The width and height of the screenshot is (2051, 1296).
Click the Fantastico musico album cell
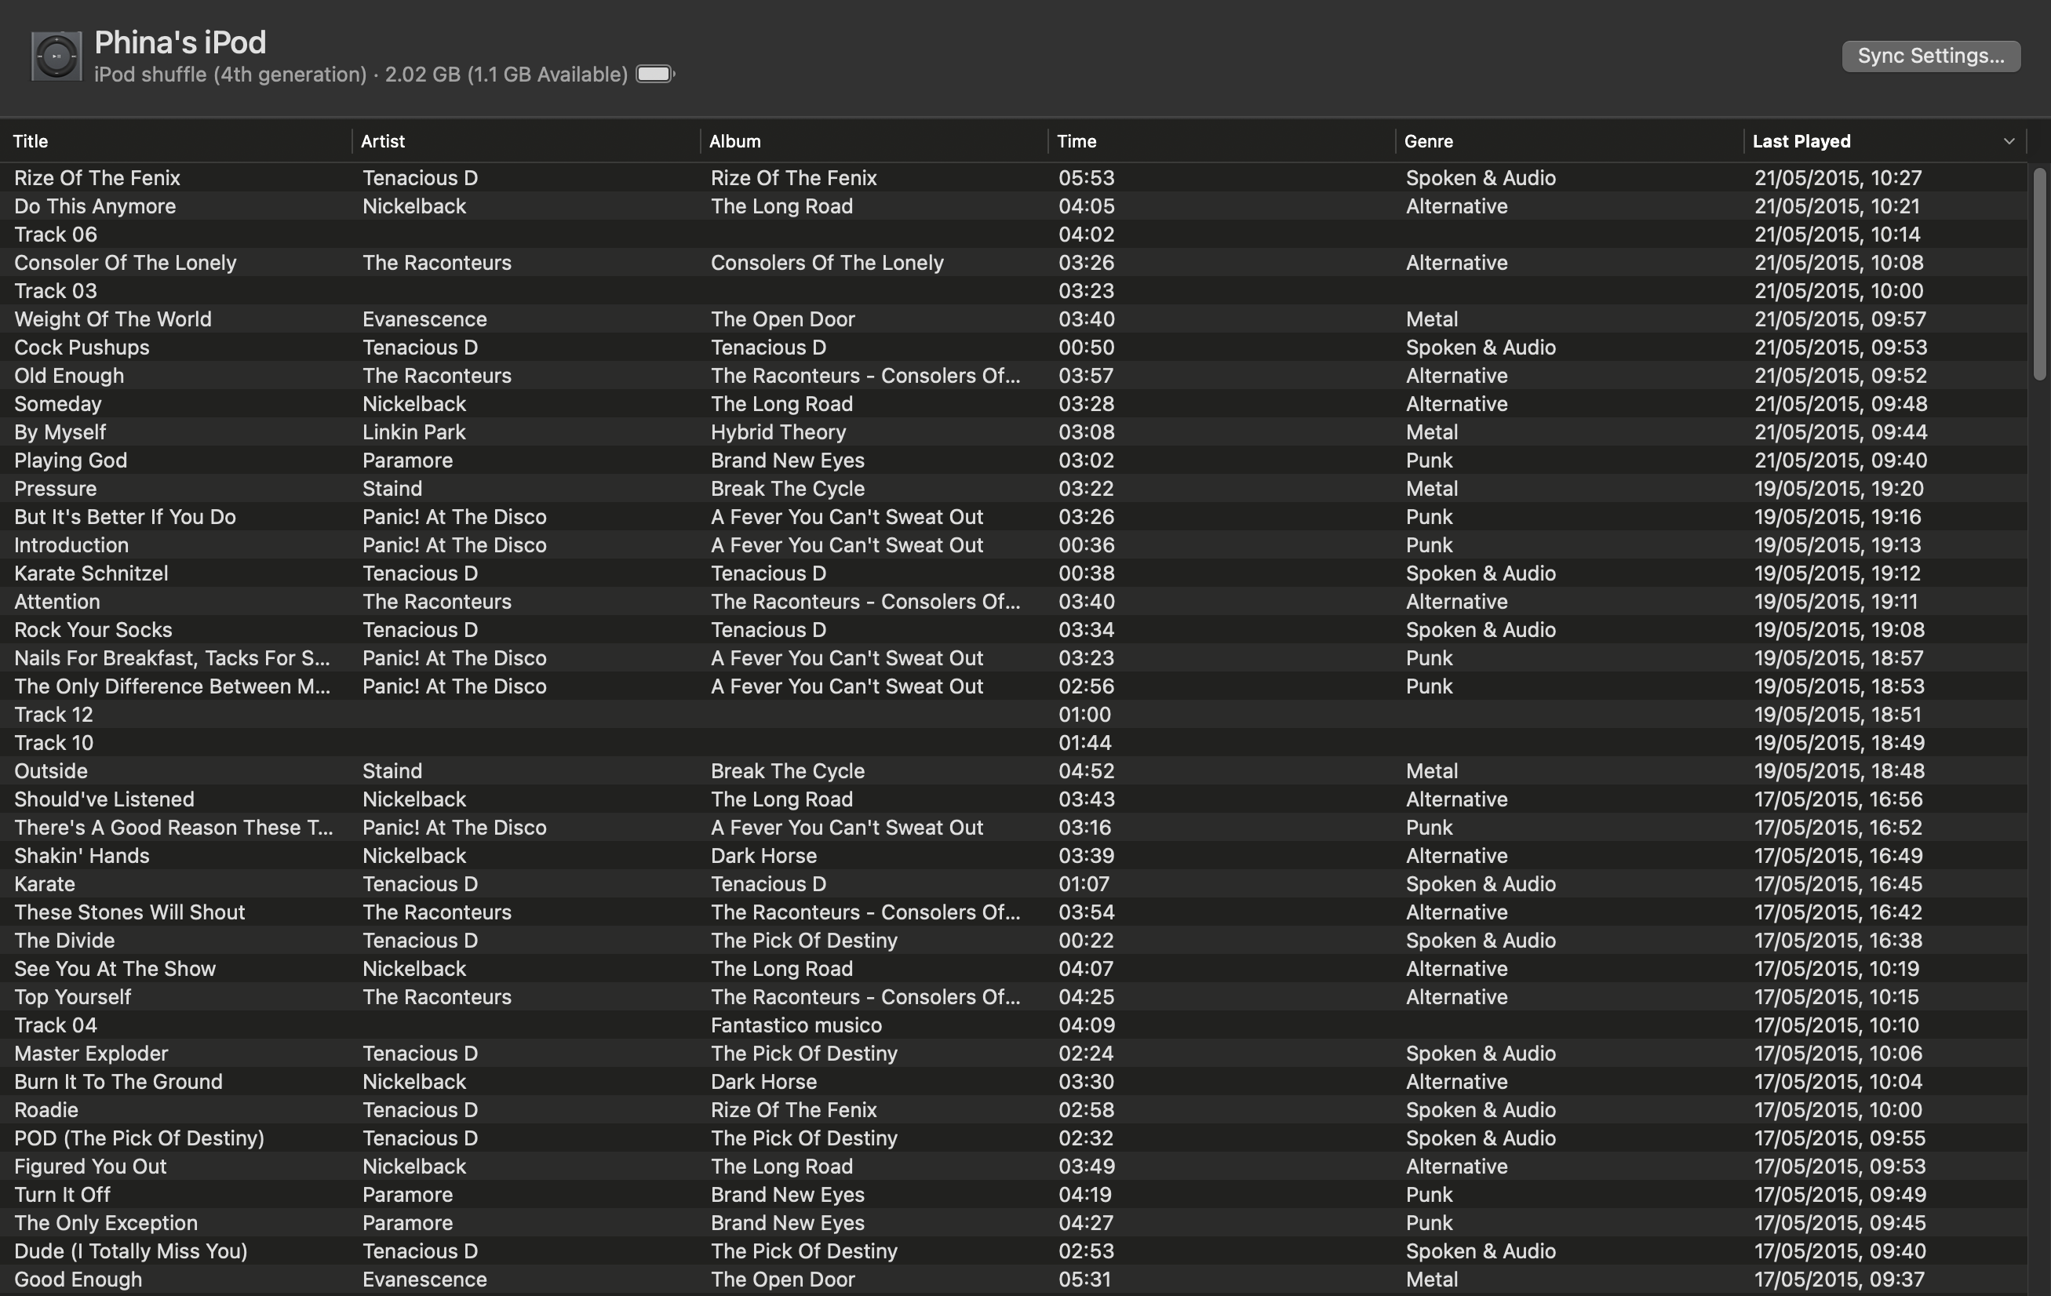tap(796, 1025)
